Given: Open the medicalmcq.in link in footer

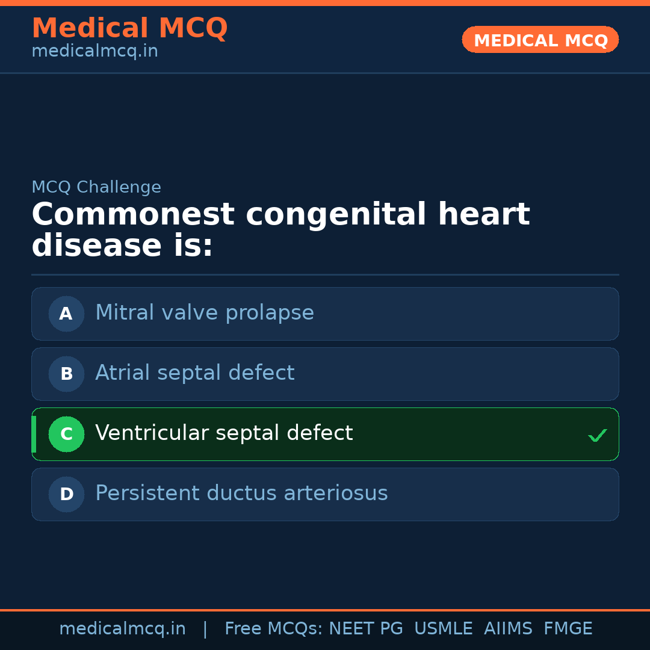Looking at the screenshot, I should tap(122, 629).
